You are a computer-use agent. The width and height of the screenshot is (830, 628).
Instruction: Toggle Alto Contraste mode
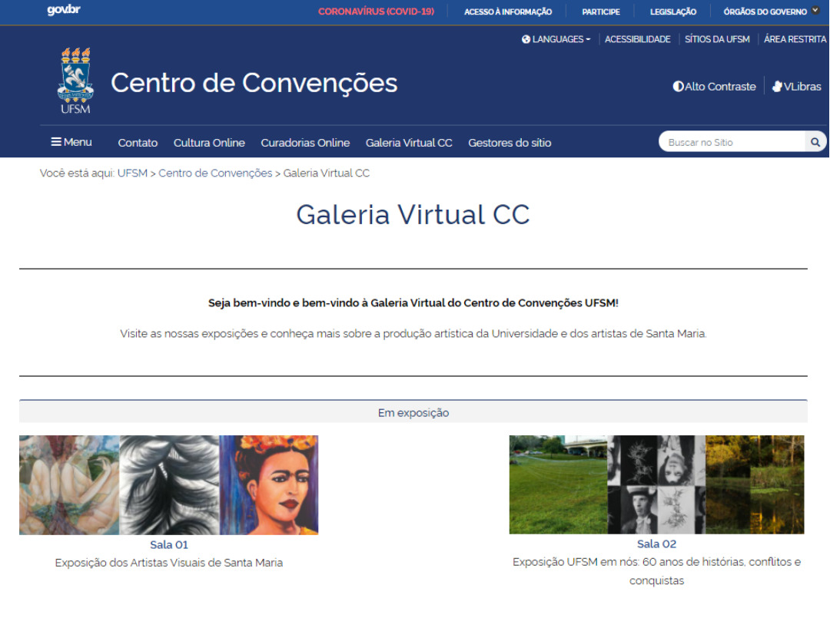tap(714, 87)
